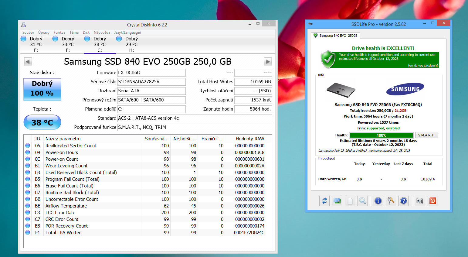This screenshot has height=257, width=468.
Task: Click status orb of Wear Leveling Count
Action: (28, 166)
